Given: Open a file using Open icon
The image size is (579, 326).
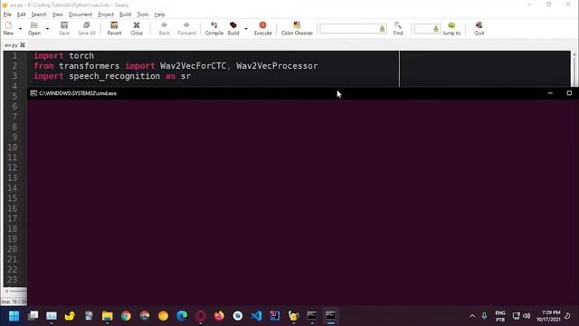Looking at the screenshot, I should (34, 28).
